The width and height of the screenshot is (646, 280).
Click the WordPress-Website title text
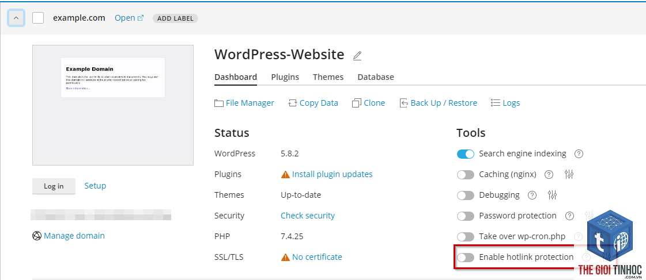coord(279,55)
